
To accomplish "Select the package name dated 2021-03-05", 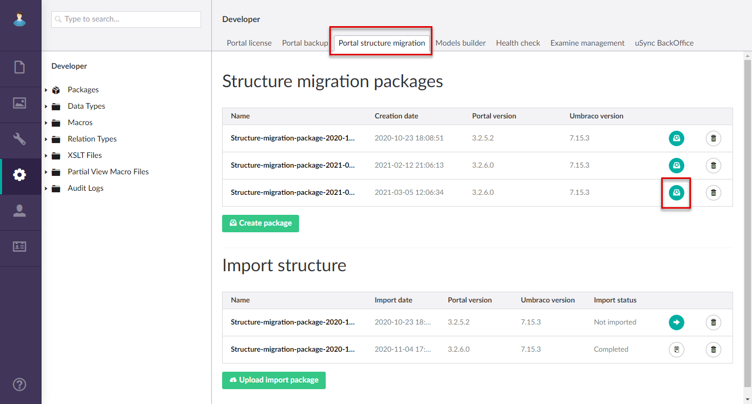I will pos(292,193).
